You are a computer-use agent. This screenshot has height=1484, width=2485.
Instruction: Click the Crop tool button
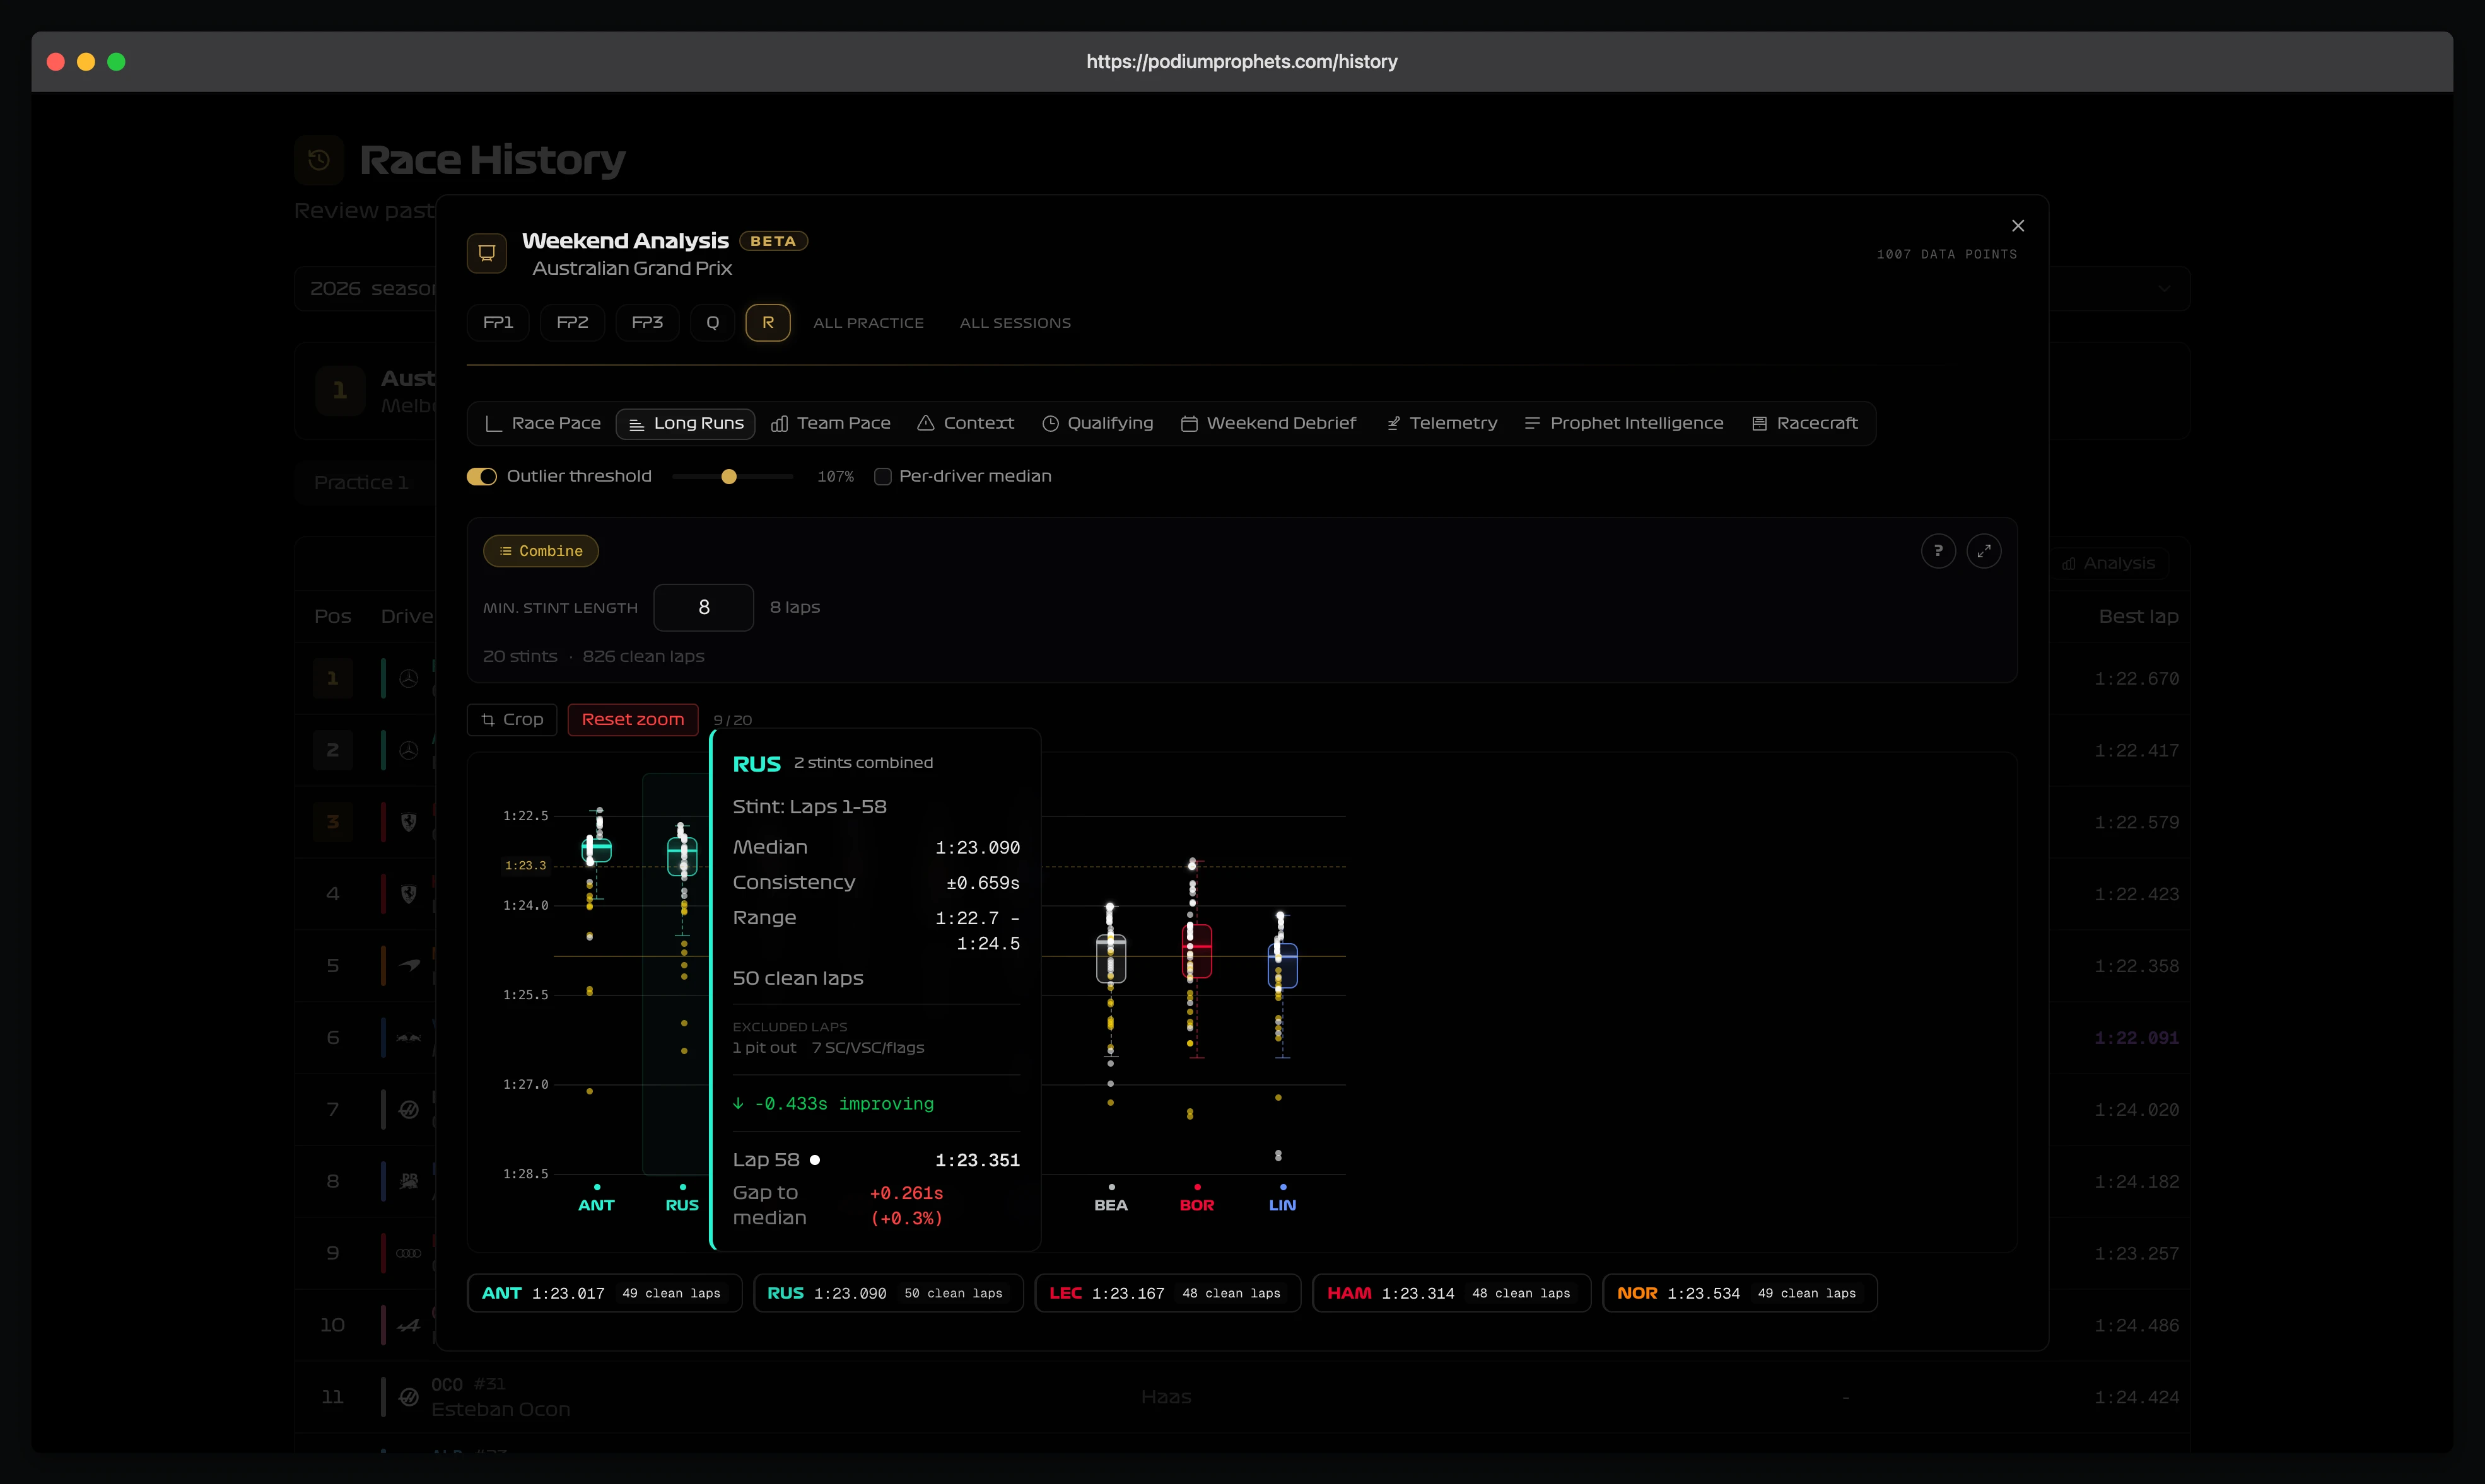point(512,719)
